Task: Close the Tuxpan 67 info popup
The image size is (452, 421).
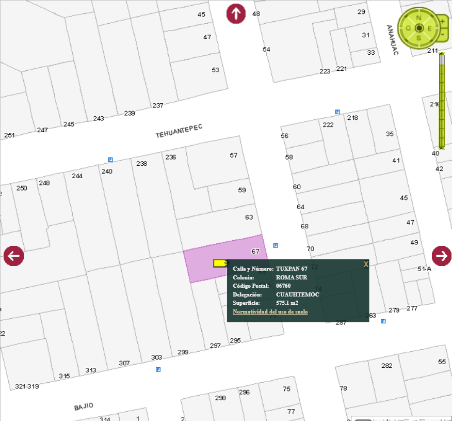Action: tap(366, 264)
